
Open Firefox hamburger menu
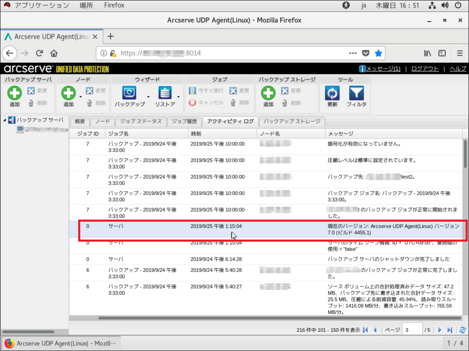click(460, 53)
